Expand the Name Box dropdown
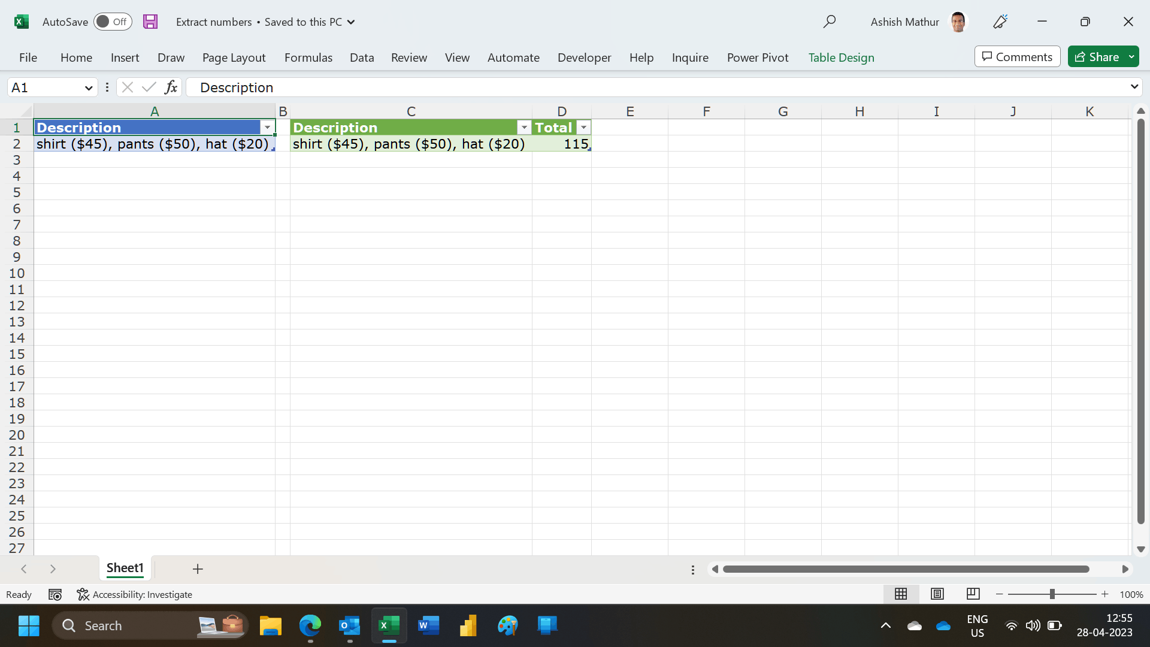This screenshot has width=1150, height=647. pyautogui.click(x=89, y=87)
